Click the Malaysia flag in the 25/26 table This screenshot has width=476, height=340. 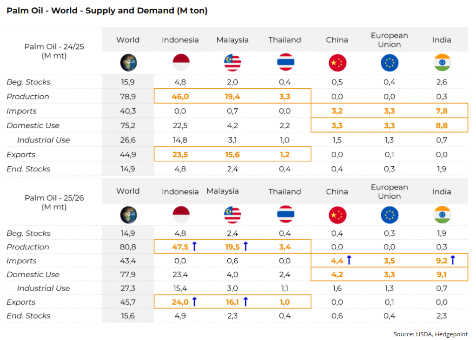pos(232,214)
